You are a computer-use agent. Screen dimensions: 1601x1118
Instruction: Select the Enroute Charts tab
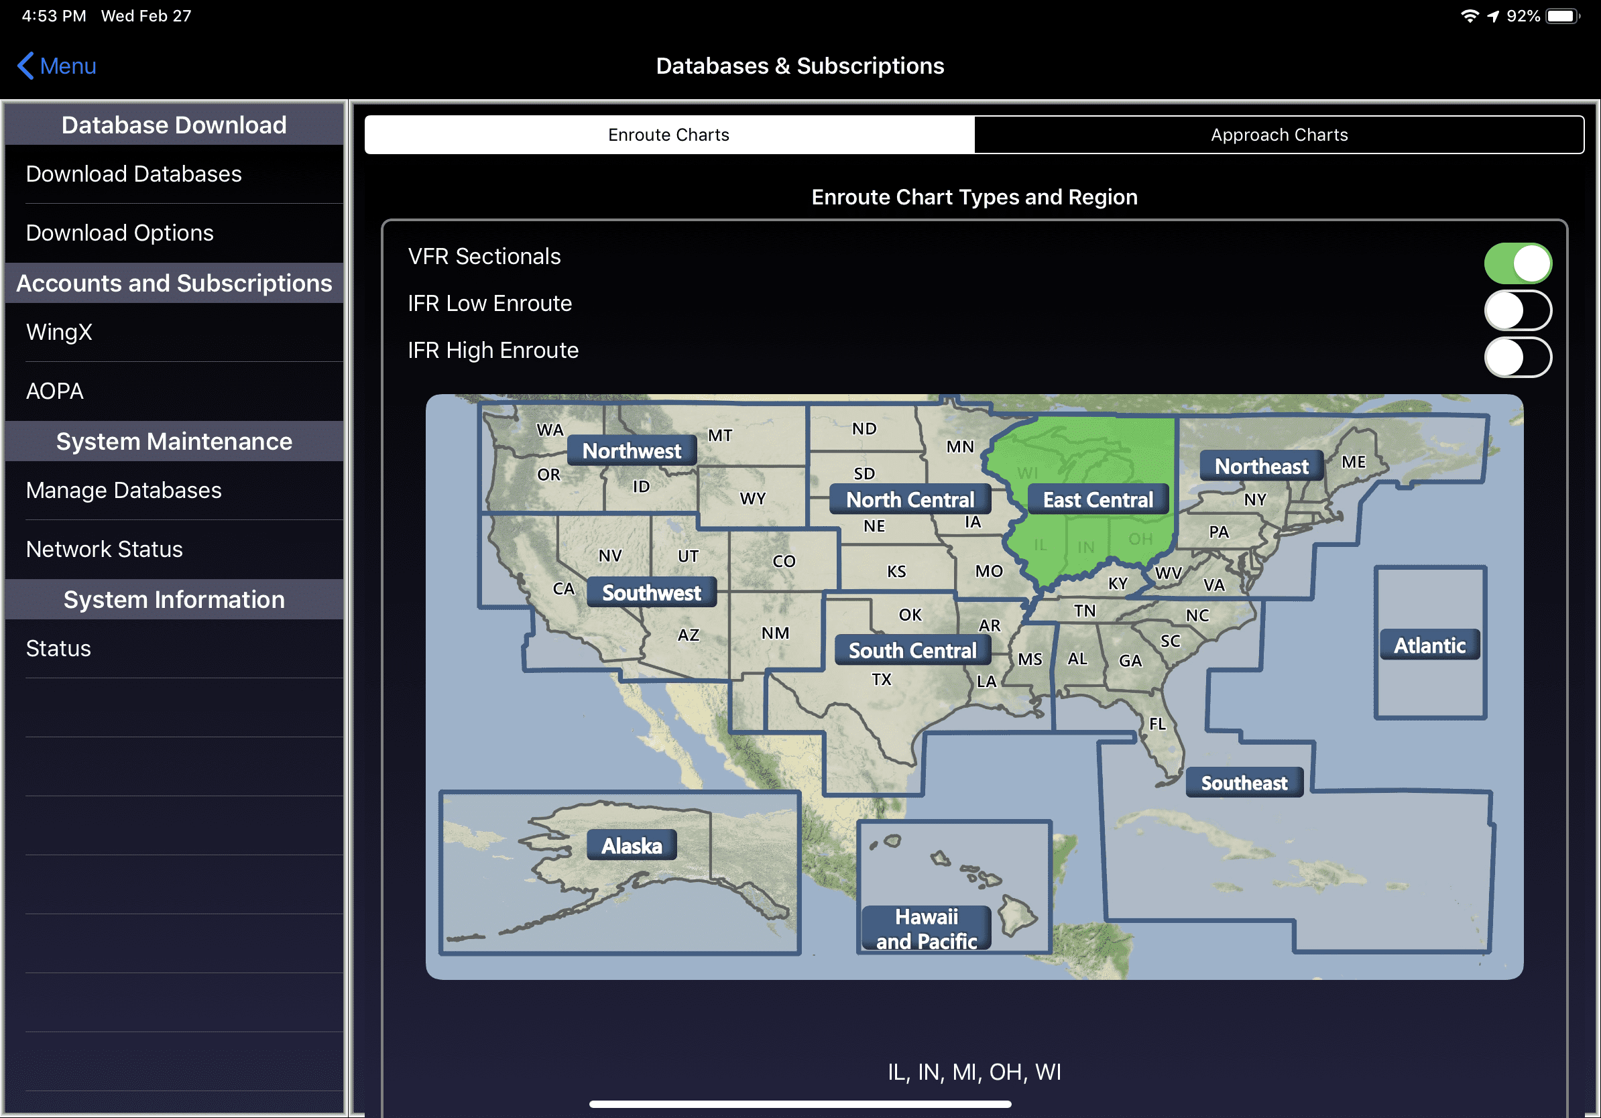pos(668,135)
